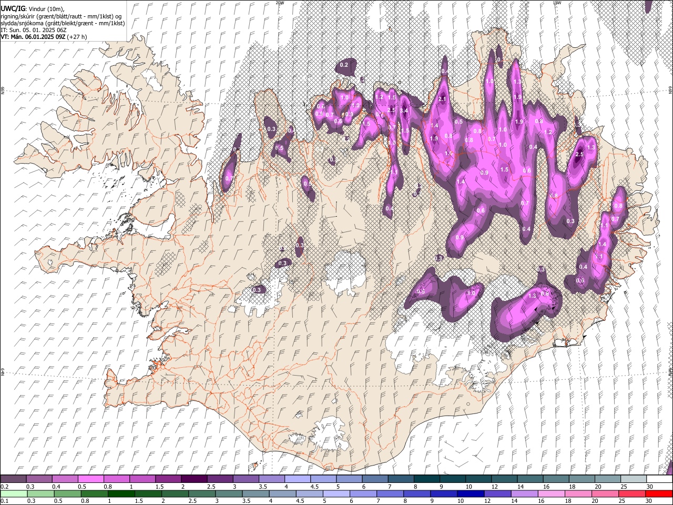Click the 2.1 snowfall value on the map
This screenshot has height=505, width=673.
point(442,99)
